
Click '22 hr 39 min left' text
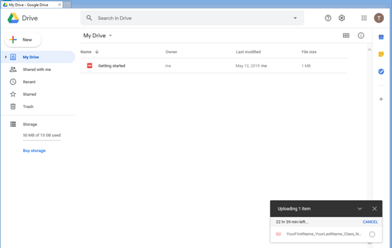pyautogui.click(x=292, y=222)
